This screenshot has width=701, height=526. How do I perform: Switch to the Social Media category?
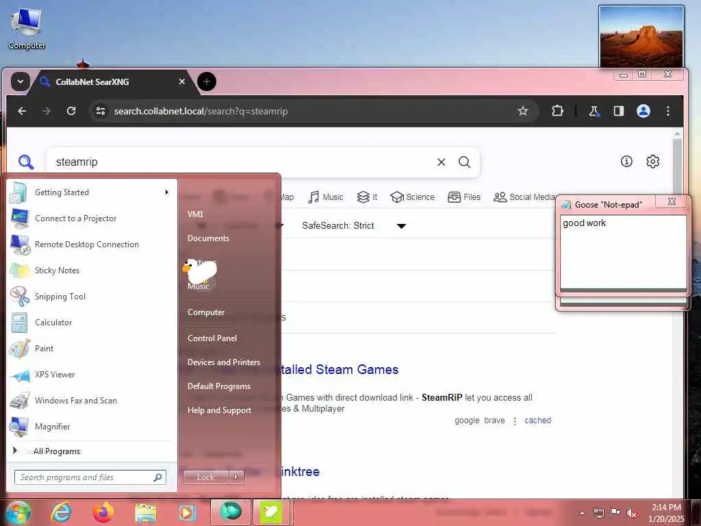[x=524, y=197]
